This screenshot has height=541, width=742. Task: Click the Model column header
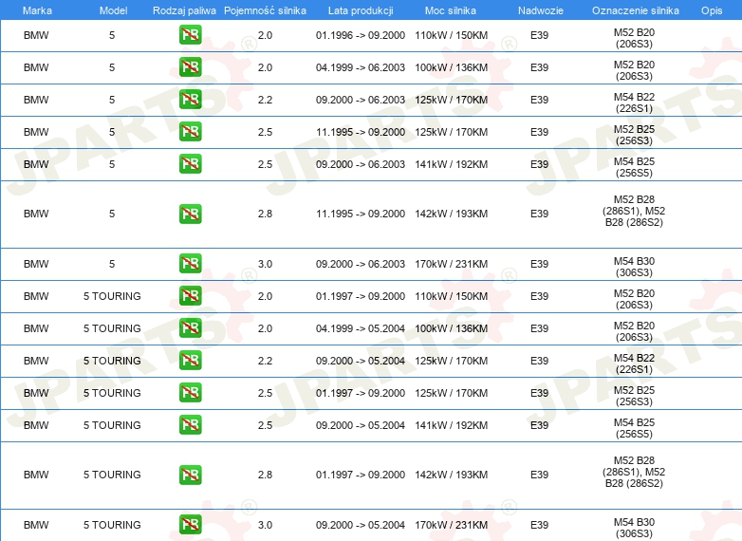(113, 10)
